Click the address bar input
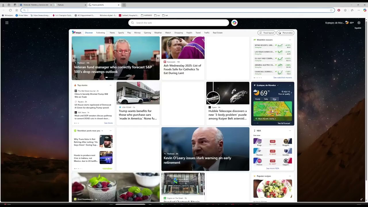368x207 pixels. (178, 10)
